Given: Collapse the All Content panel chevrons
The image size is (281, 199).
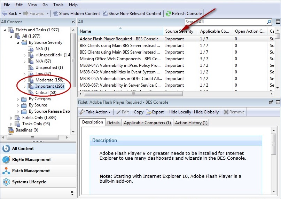Looking at the screenshot, I should tap(73, 22).
